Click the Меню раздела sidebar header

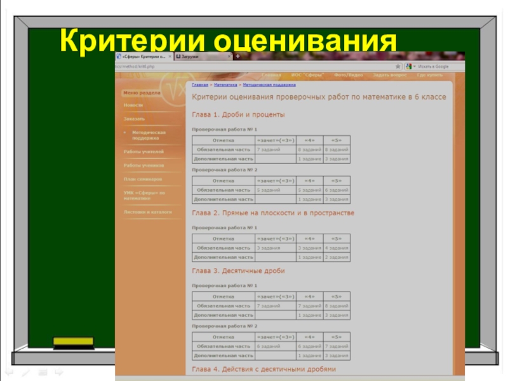142,93
